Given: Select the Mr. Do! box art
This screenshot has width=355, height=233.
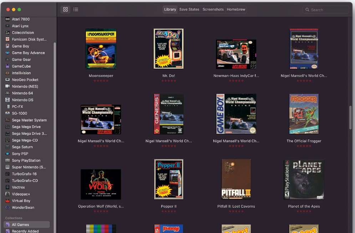Looking at the screenshot, I should (169, 49).
